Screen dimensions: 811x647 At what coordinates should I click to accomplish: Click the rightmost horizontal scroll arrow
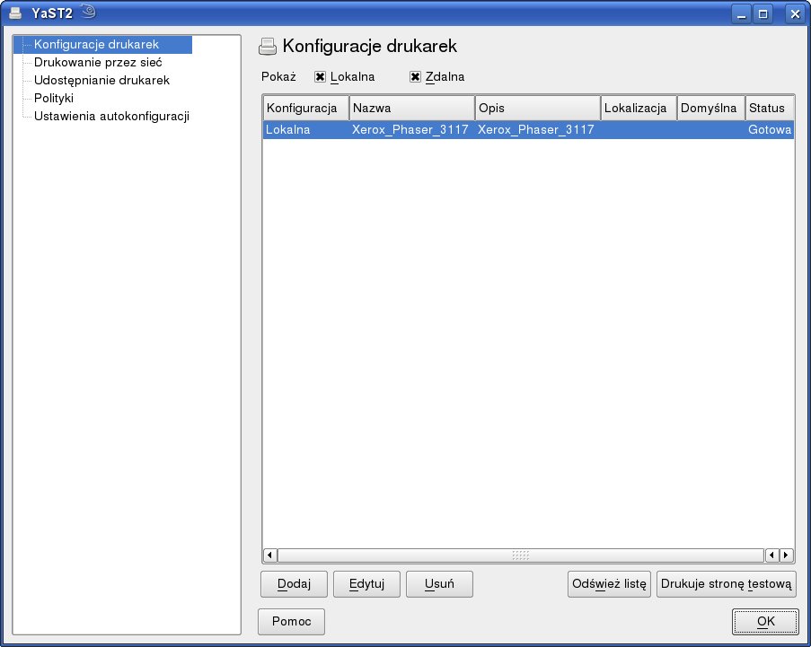[x=787, y=555]
